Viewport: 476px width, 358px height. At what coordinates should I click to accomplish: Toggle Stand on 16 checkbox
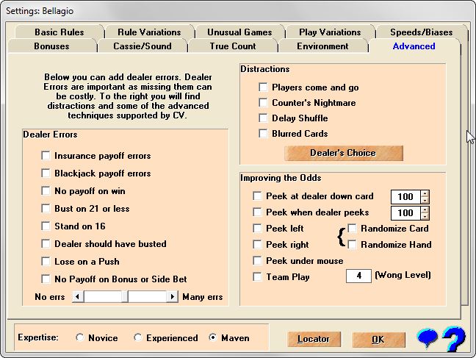46,226
